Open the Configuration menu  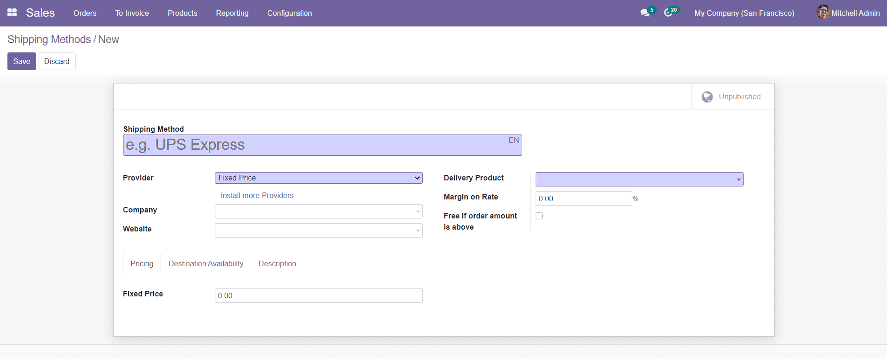click(x=289, y=13)
